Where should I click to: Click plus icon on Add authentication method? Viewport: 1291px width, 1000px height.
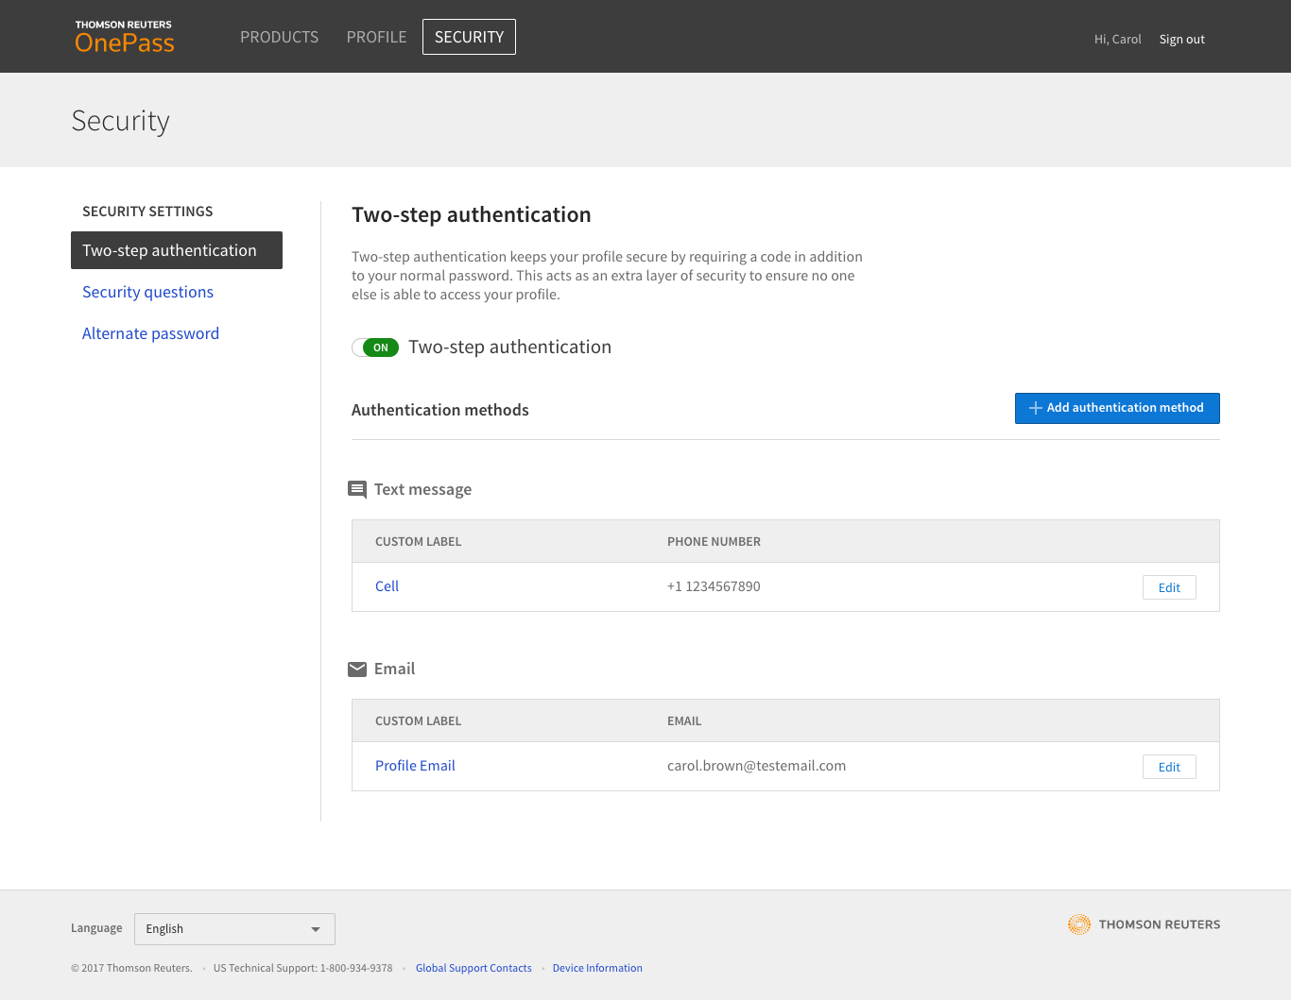1036,408
